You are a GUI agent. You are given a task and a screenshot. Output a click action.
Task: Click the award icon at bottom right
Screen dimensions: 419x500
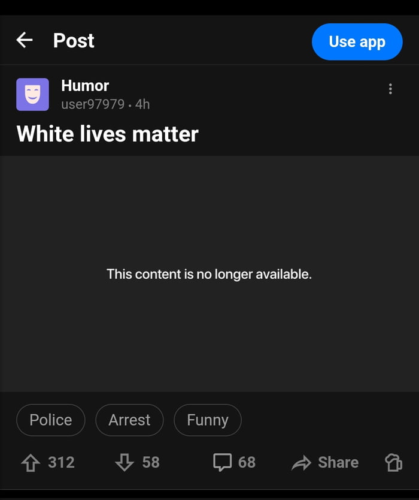[393, 462]
